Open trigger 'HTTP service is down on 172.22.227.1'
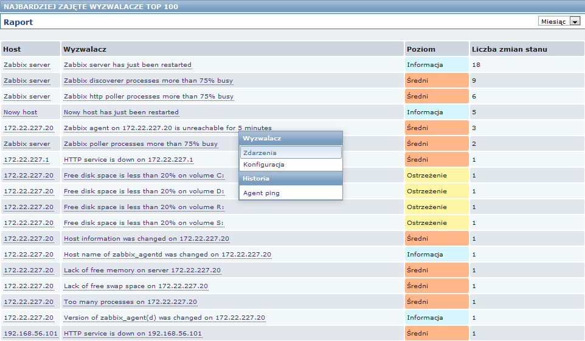585x341 pixels. click(x=128, y=160)
